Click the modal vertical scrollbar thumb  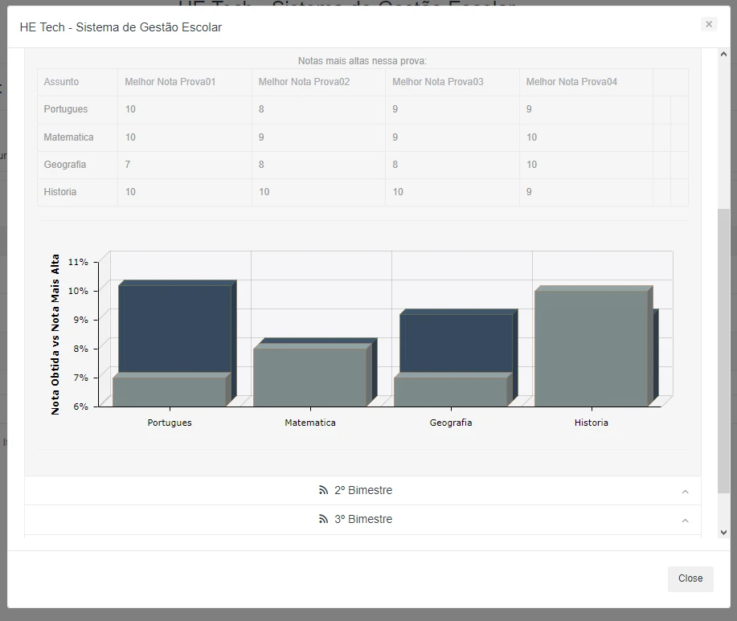click(723, 349)
